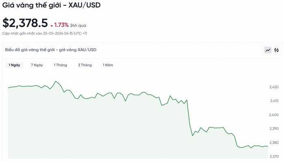The image size is (284, 162).
Task: Click the 2,410 y-axis price label
Action: coord(273,101)
